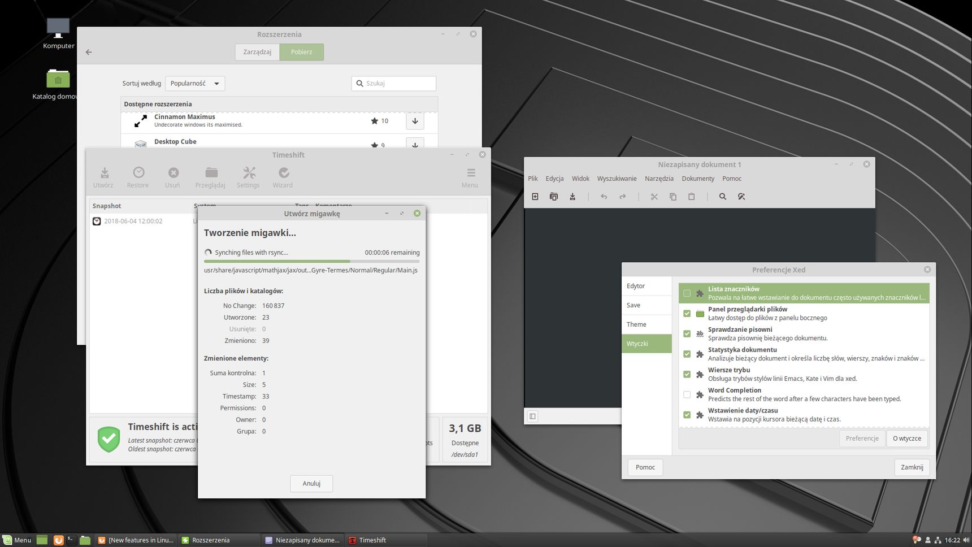The height and width of the screenshot is (547, 972).
Task: Click find and replace icon in Xed toolbar
Action: coord(741,197)
